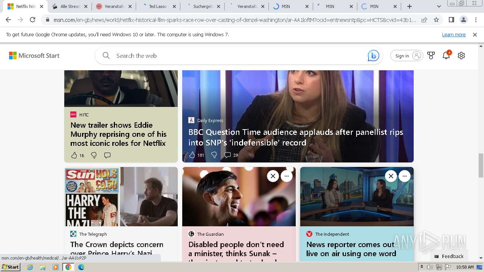Focus the Search the web field

238,56
